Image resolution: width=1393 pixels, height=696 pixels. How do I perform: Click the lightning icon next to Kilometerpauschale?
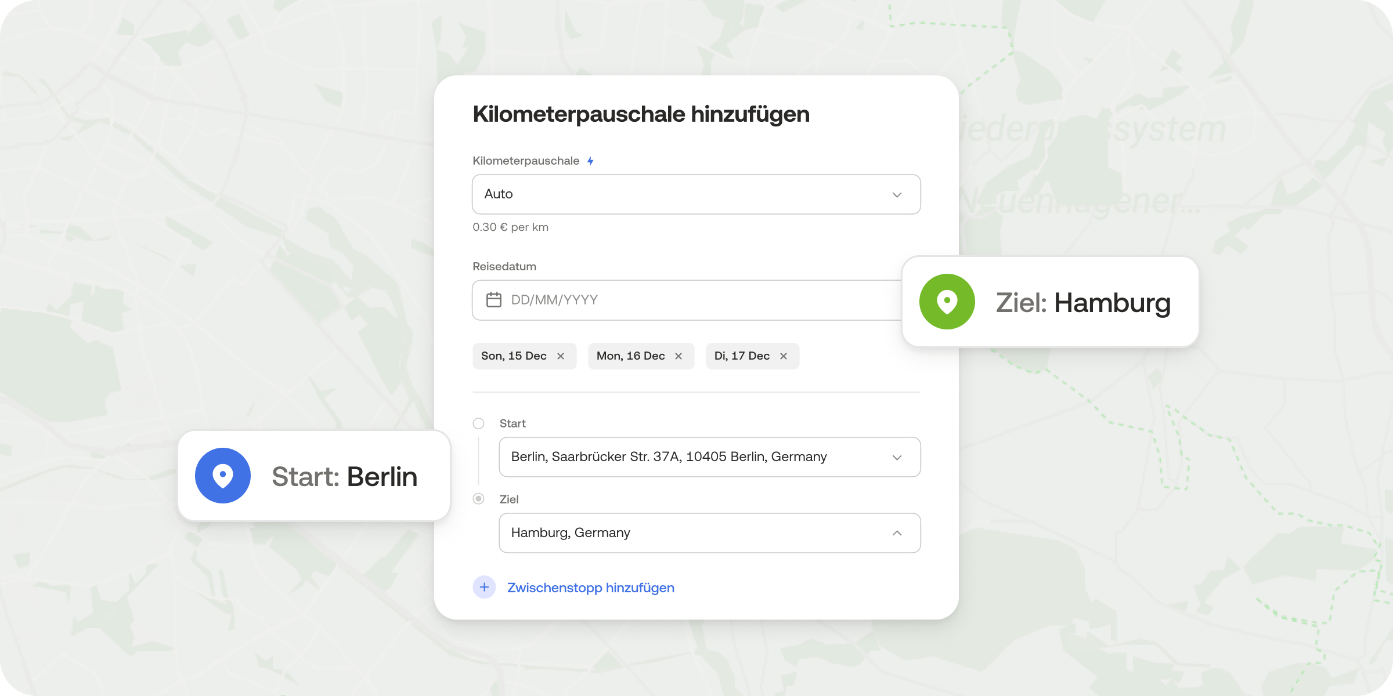(591, 161)
